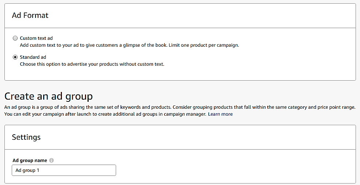Click blank area below Standard ad description

click(x=179, y=74)
